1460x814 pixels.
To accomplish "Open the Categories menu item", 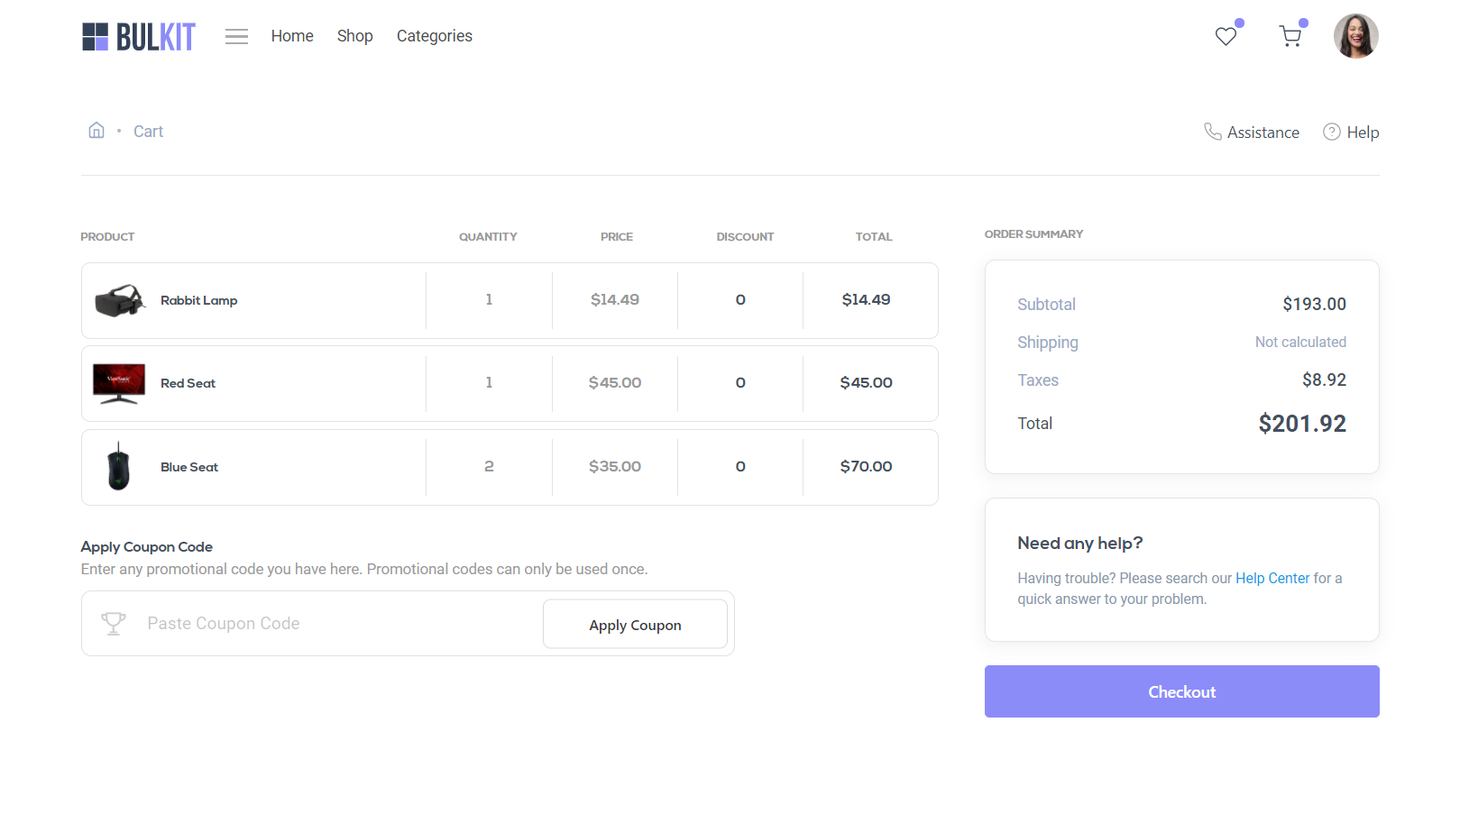I will pos(434,36).
